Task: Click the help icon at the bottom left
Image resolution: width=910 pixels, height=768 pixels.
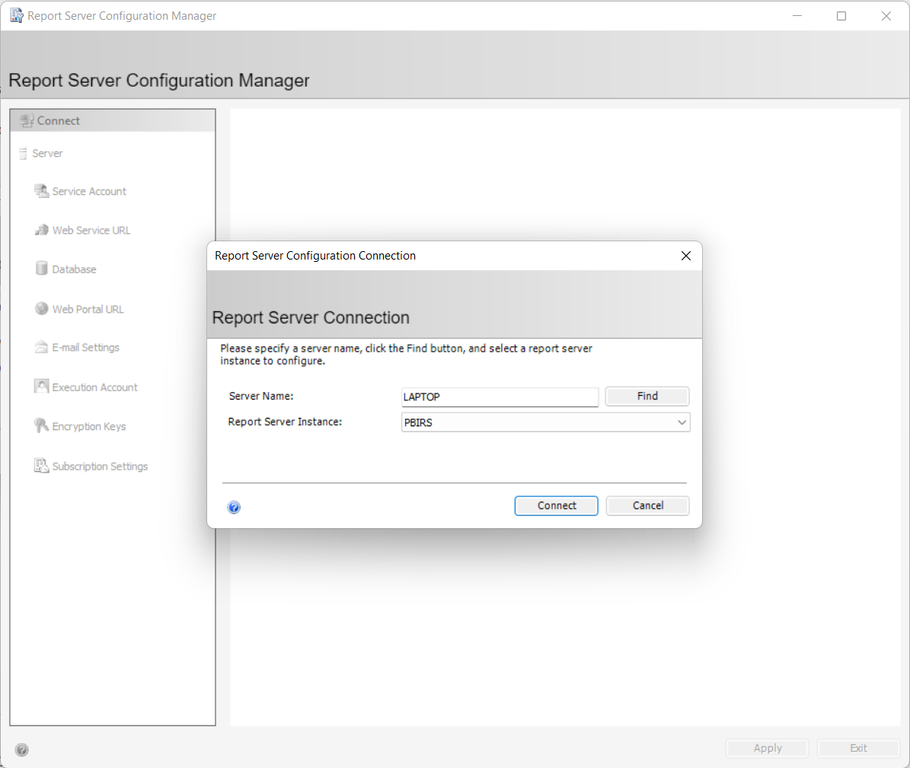Action: [x=21, y=750]
